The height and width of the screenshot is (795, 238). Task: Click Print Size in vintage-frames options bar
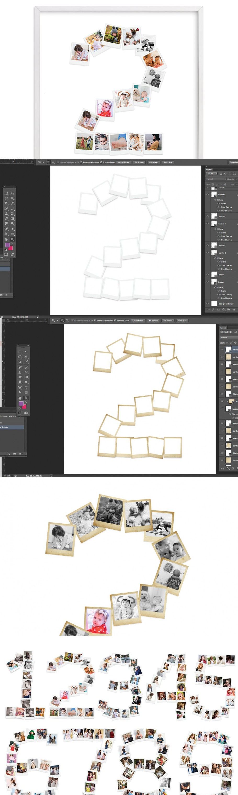click(x=182, y=321)
